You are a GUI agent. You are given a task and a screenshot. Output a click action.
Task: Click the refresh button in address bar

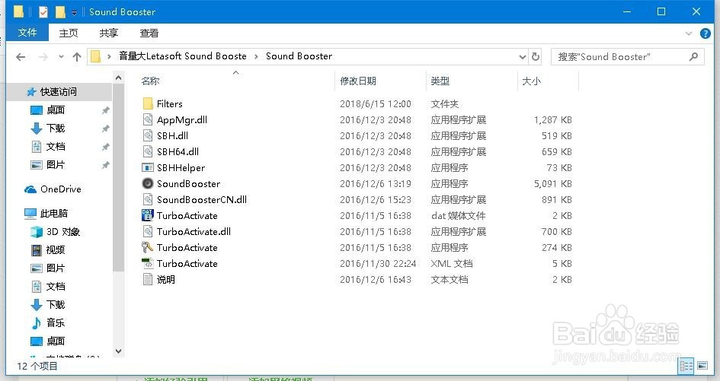pos(536,57)
